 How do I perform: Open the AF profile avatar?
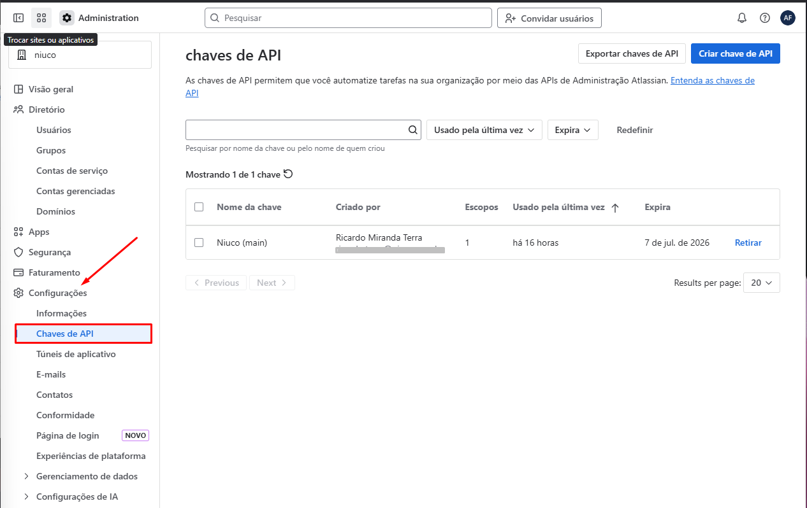pos(788,18)
